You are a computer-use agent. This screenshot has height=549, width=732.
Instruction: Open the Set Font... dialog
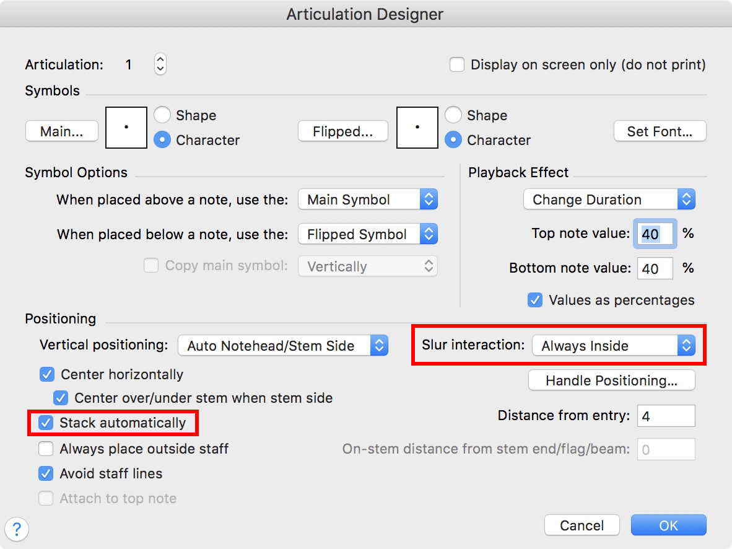(660, 131)
